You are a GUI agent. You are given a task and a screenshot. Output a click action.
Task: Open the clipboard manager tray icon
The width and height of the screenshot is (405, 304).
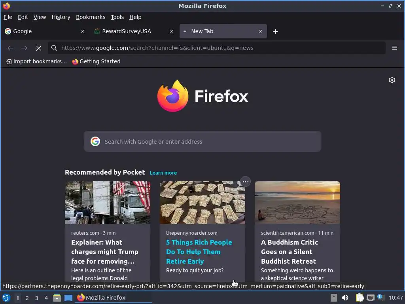tap(360, 298)
